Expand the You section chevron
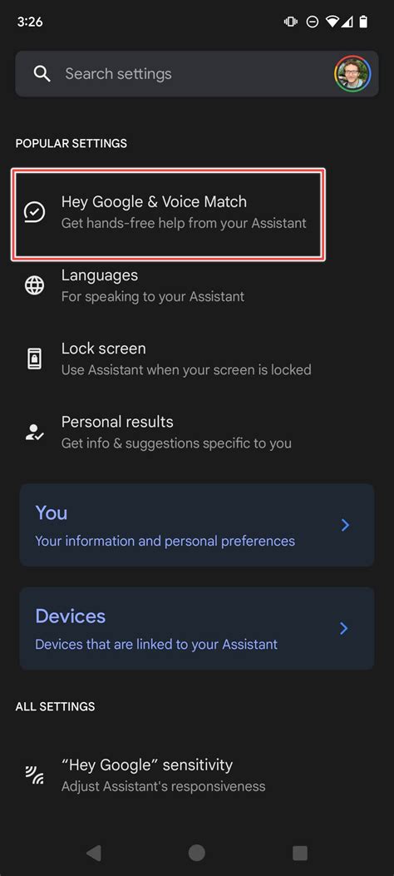394x876 pixels. [x=346, y=525]
